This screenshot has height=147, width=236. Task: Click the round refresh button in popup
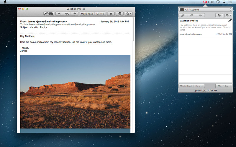(219, 15)
